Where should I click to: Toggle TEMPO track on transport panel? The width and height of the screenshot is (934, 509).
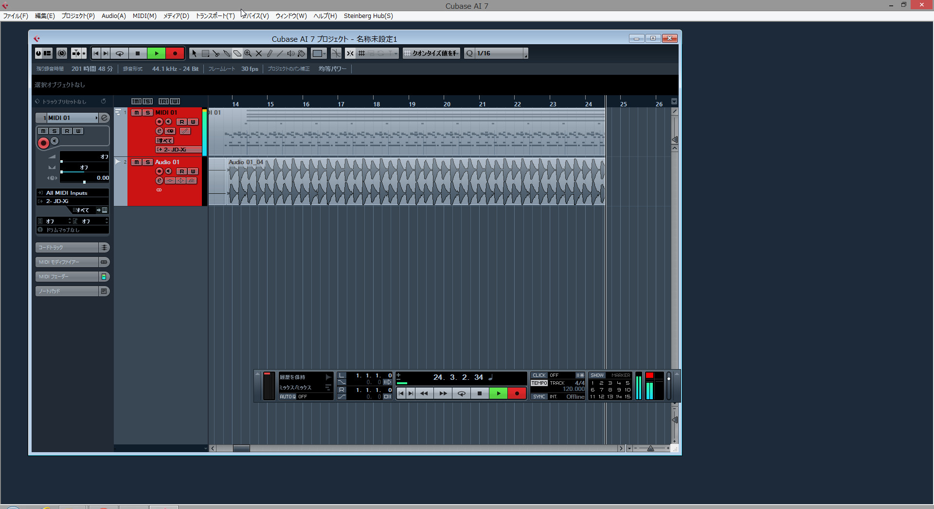[539, 383]
